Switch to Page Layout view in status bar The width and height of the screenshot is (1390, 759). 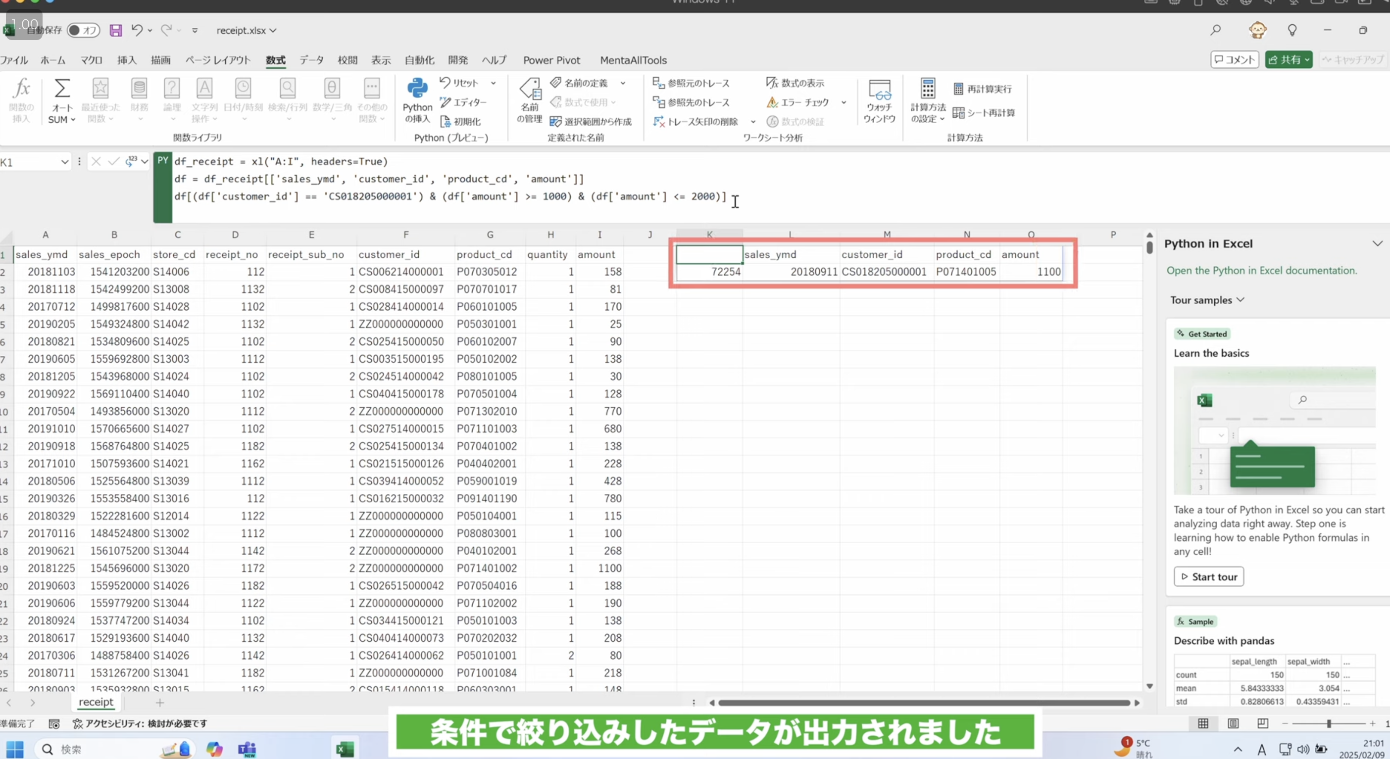[x=1233, y=724]
